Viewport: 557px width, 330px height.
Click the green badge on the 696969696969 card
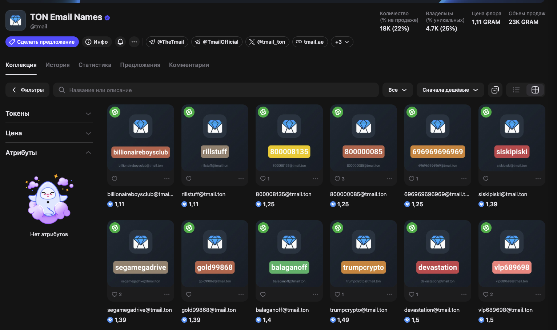click(x=412, y=112)
